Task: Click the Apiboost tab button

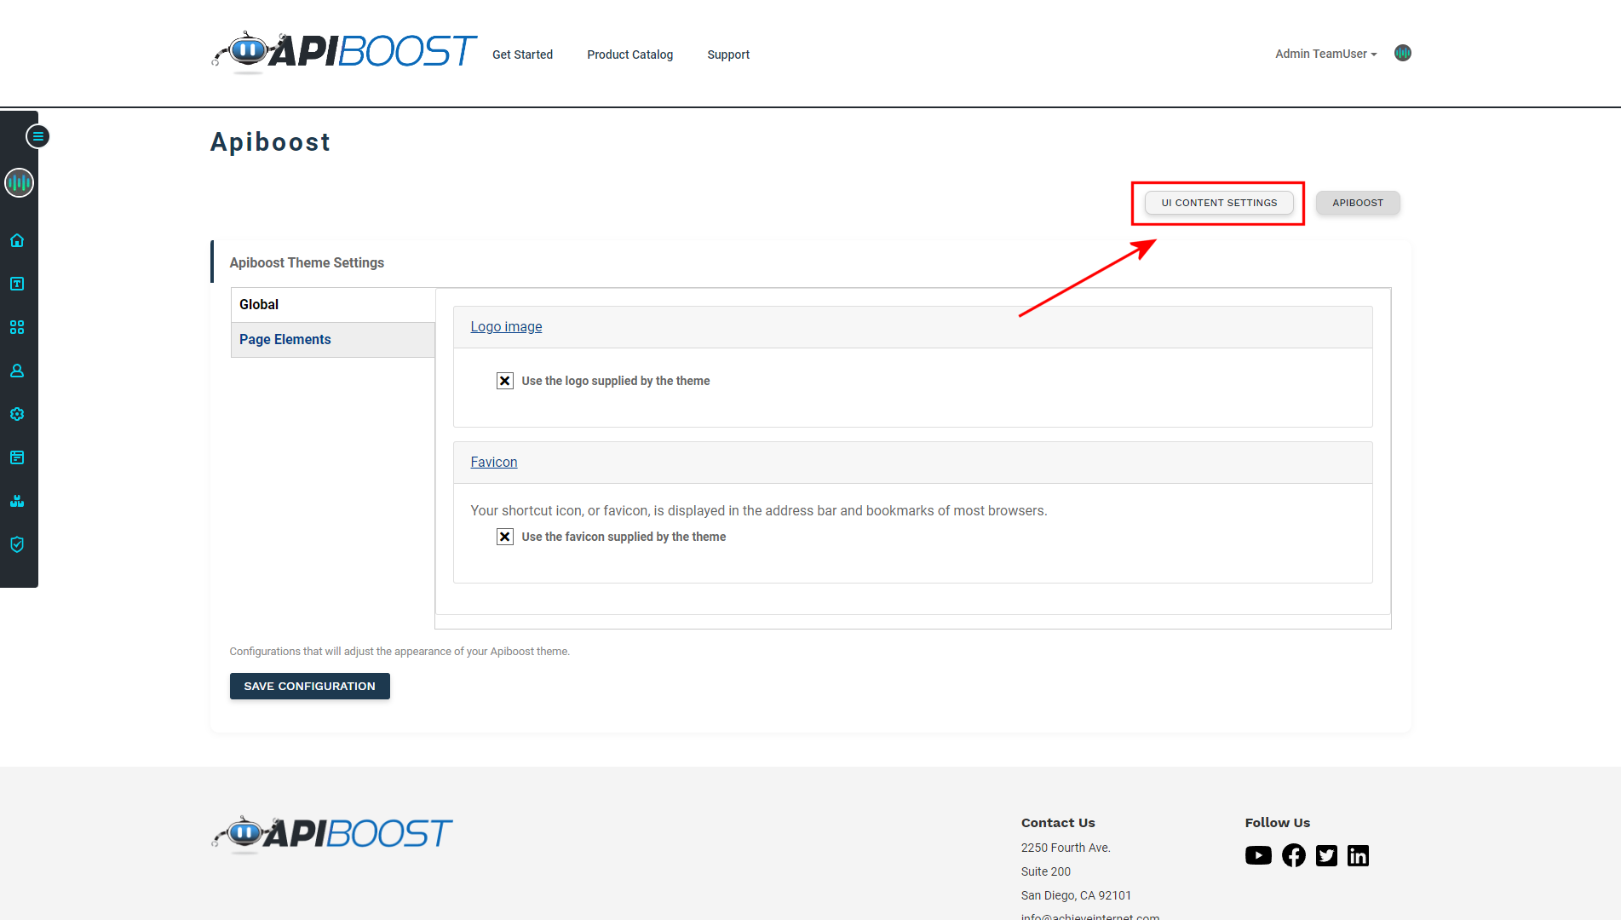Action: pos(1358,203)
